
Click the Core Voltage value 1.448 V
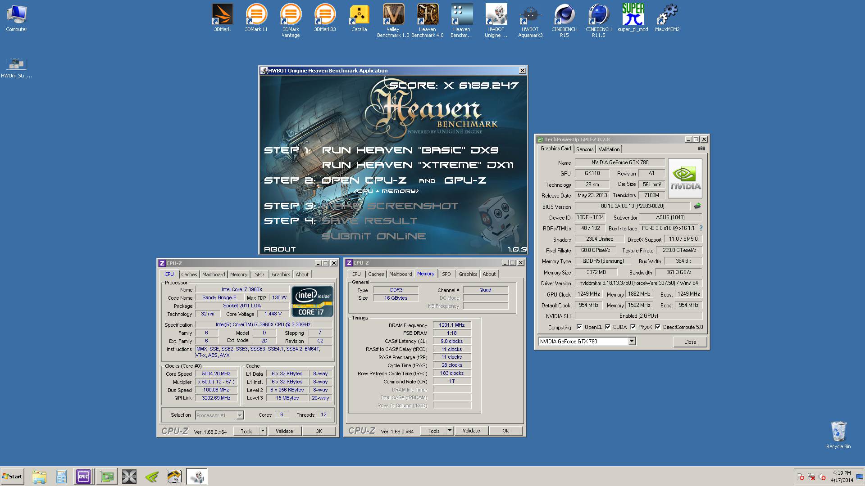click(x=273, y=314)
